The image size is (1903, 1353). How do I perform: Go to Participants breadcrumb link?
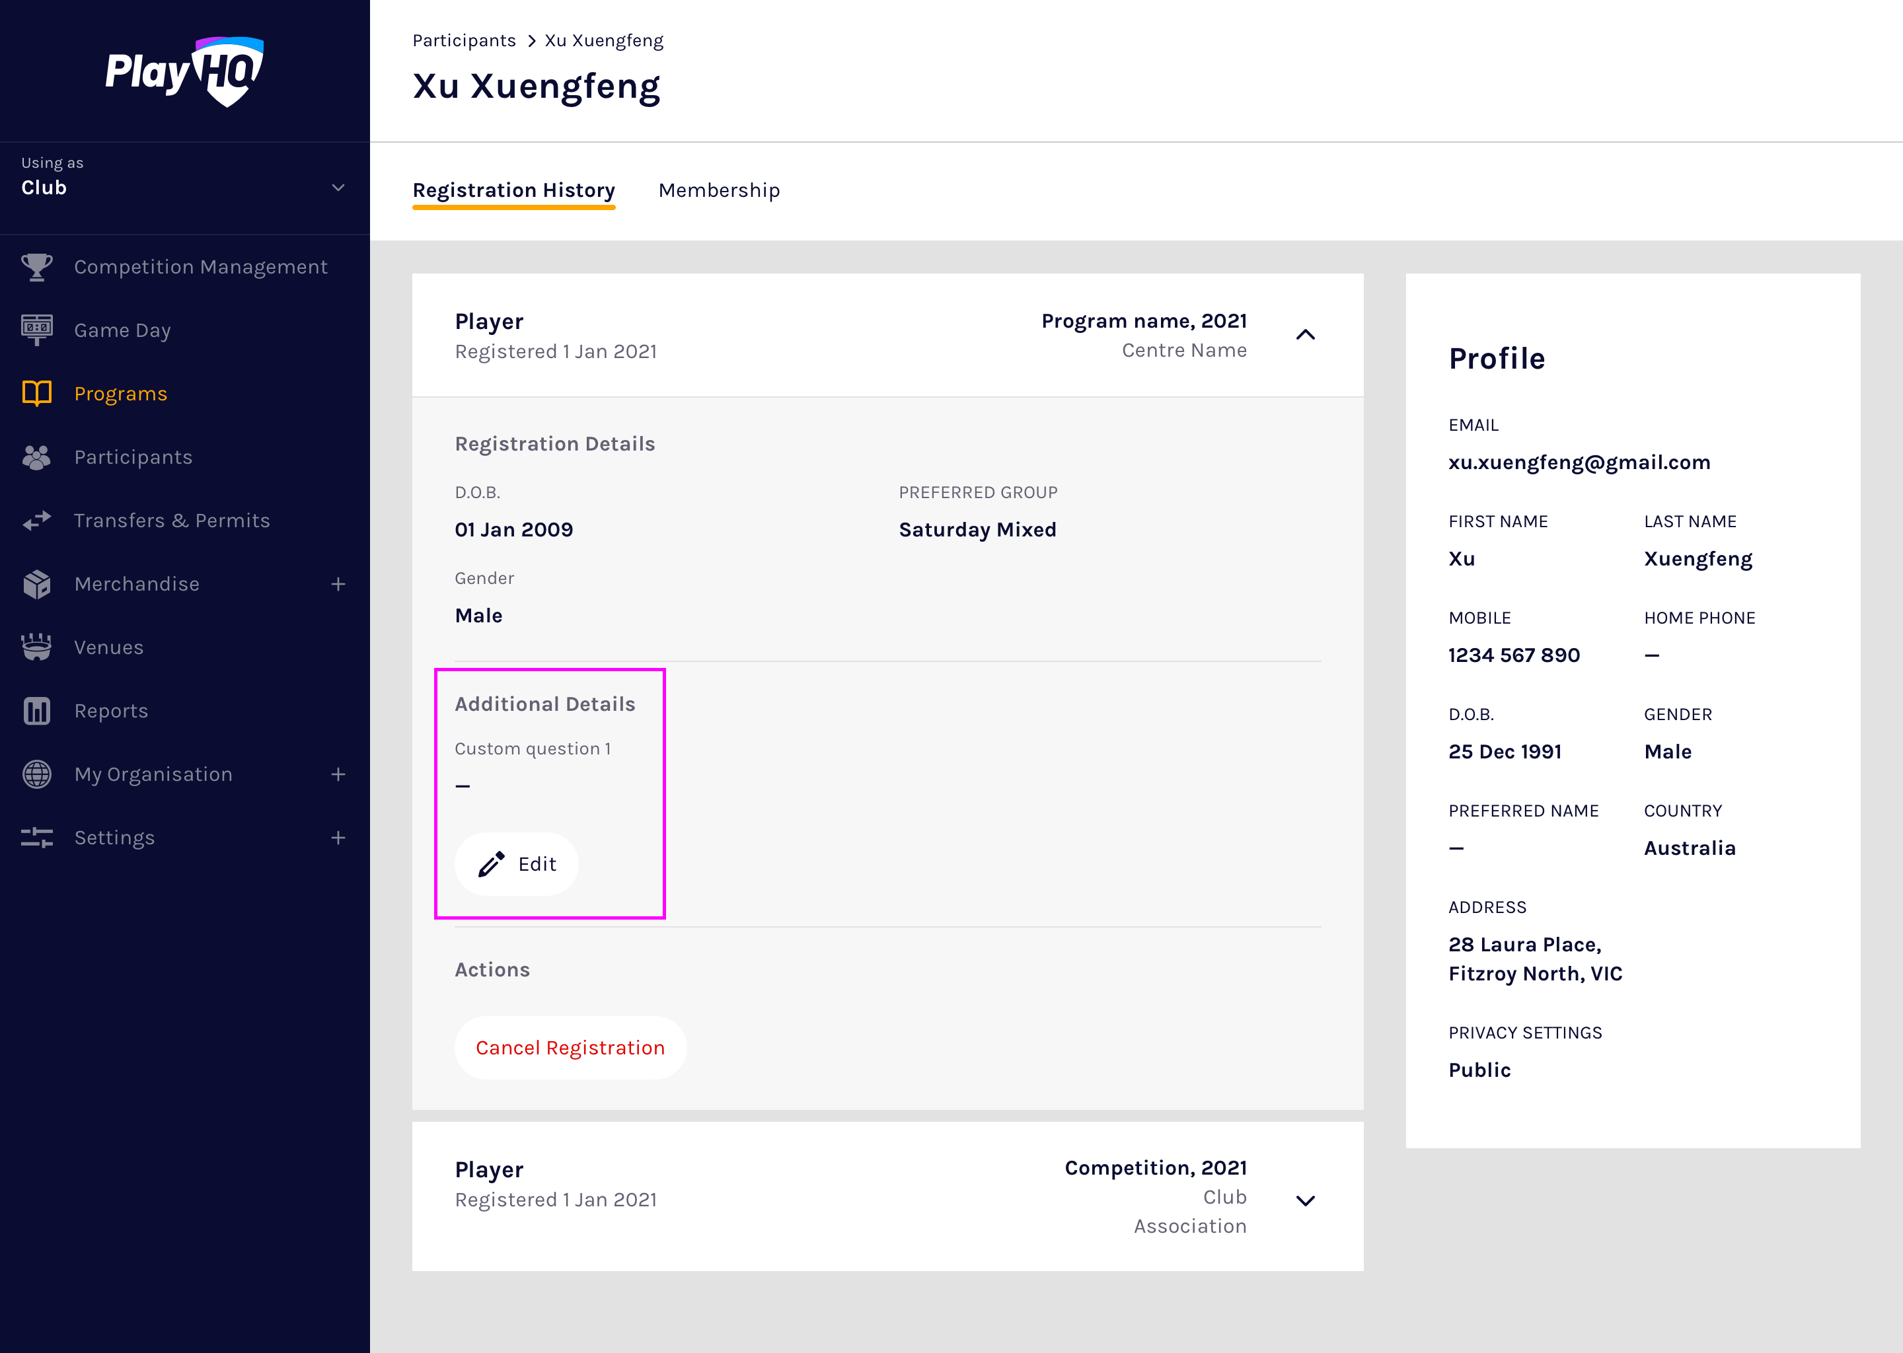[x=463, y=41]
